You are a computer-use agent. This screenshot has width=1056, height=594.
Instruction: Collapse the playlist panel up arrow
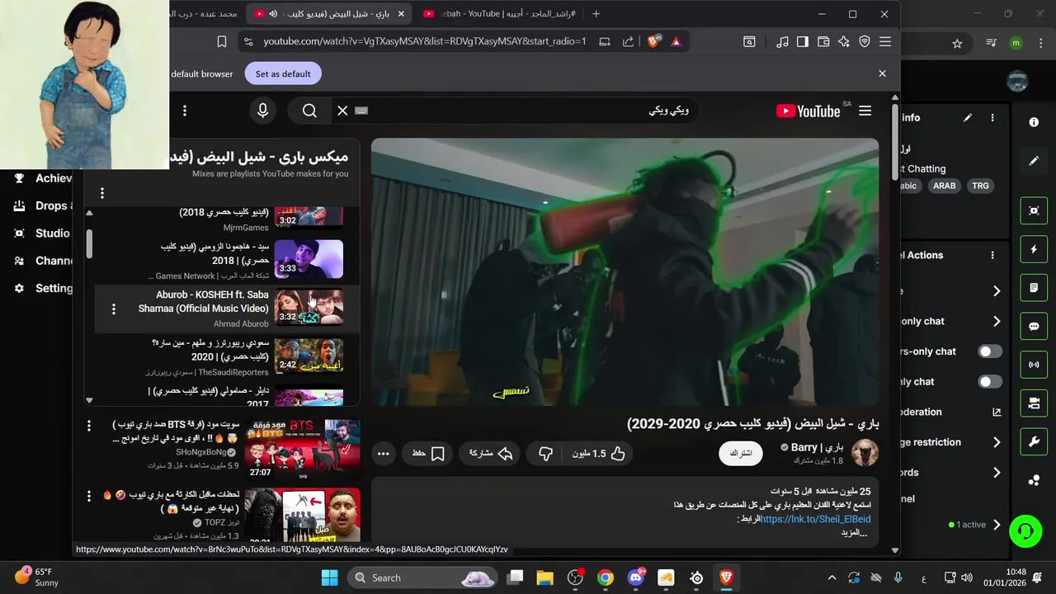tap(89, 213)
